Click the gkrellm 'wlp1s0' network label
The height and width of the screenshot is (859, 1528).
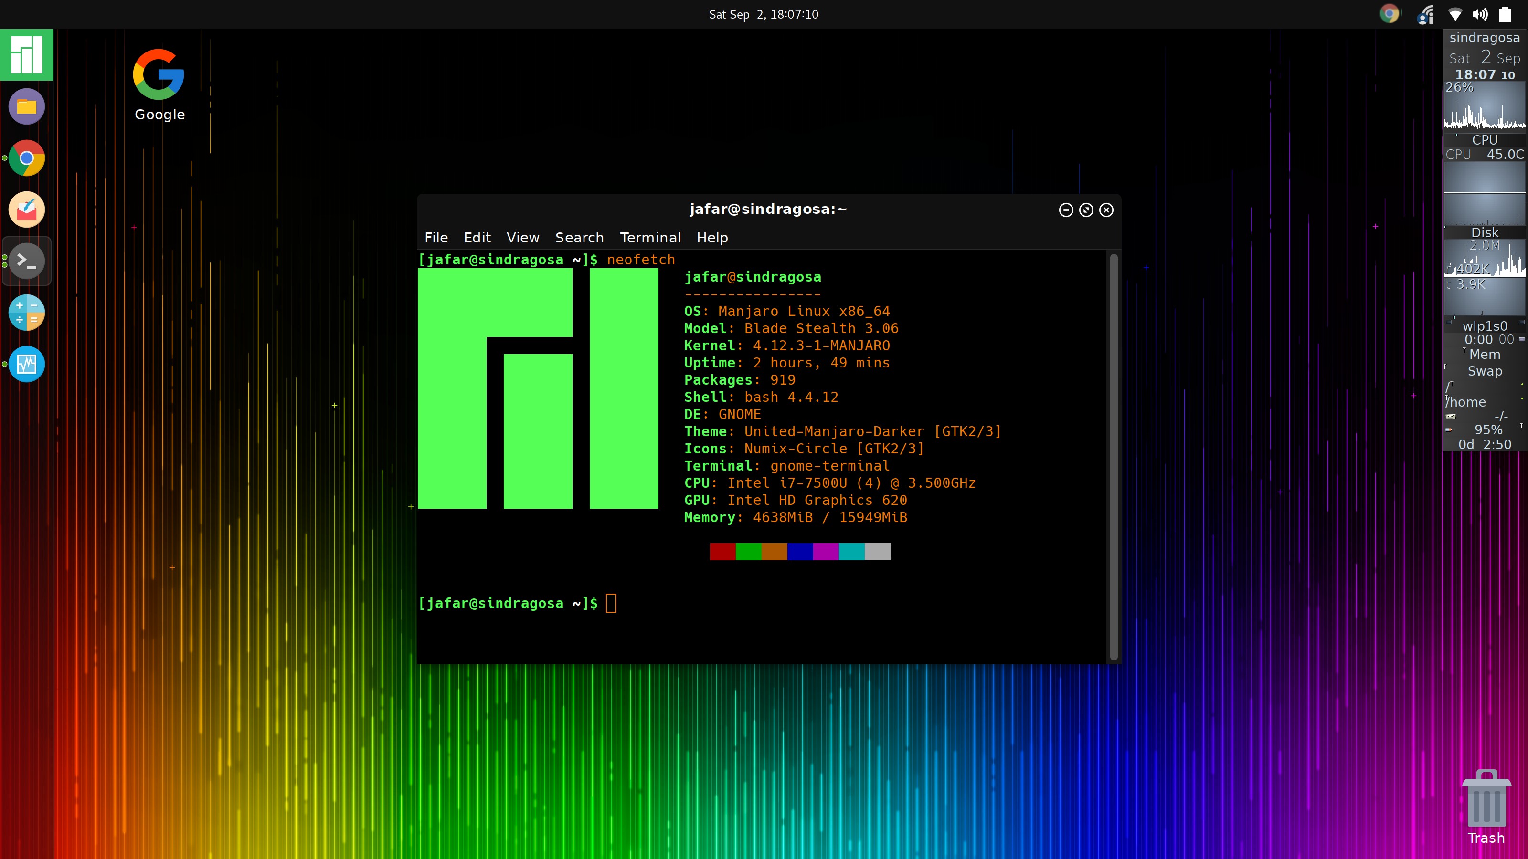tap(1485, 326)
